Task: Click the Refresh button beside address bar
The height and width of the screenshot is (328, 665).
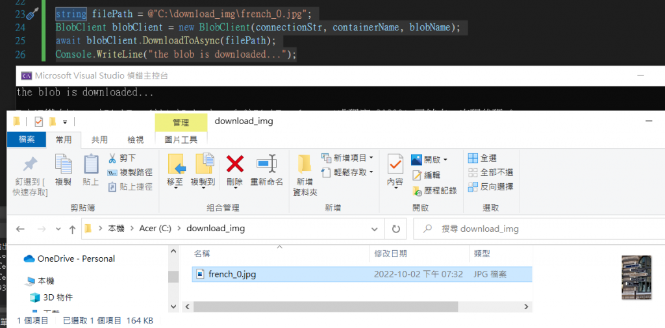Action: pos(395,229)
